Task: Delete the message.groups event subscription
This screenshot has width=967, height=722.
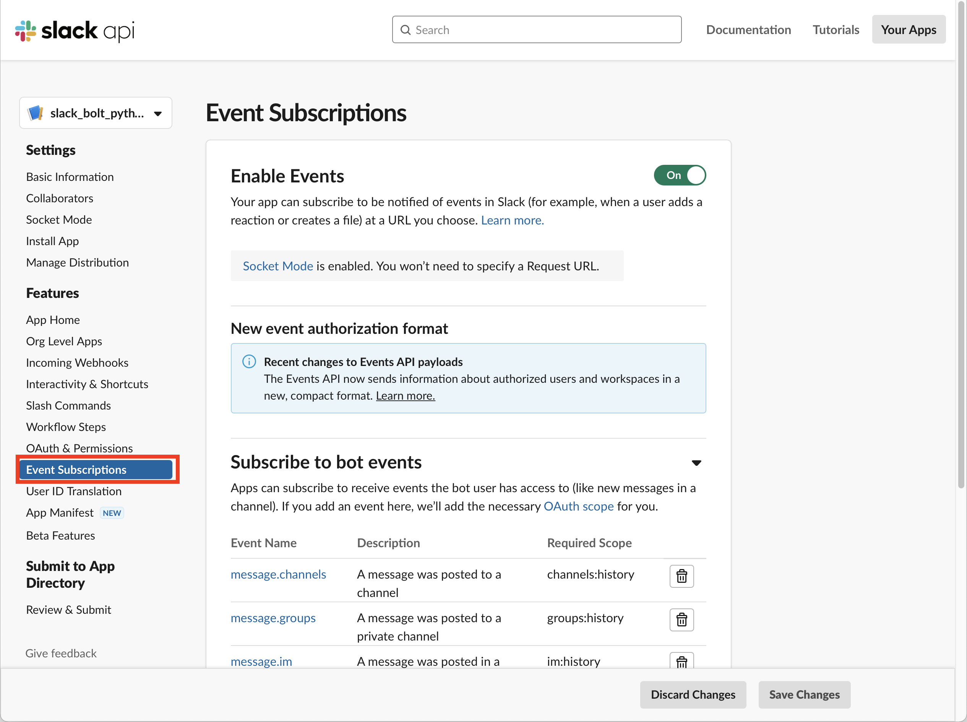Action: tap(681, 620)
